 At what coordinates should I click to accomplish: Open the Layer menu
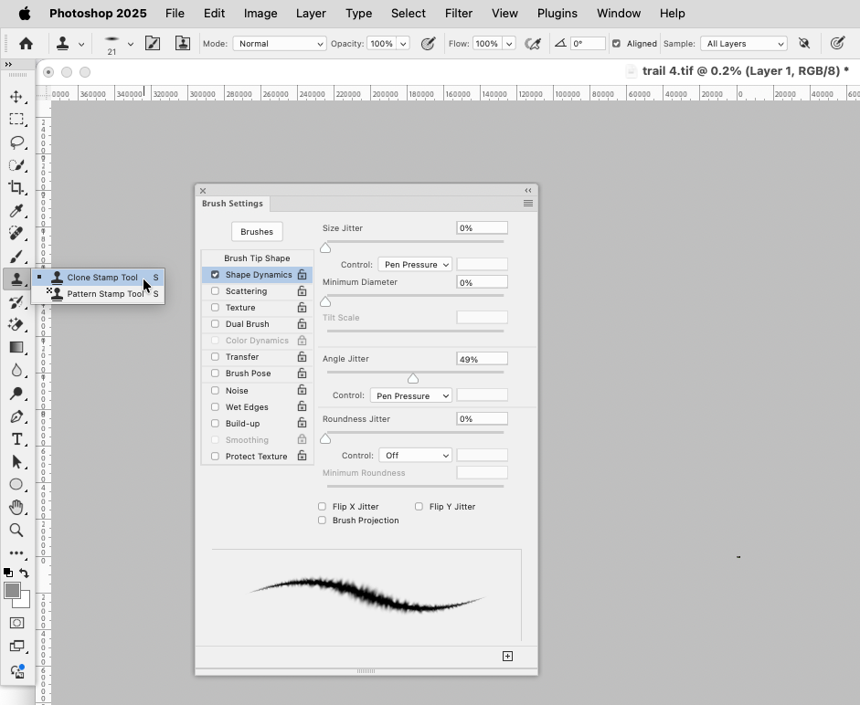311,13
